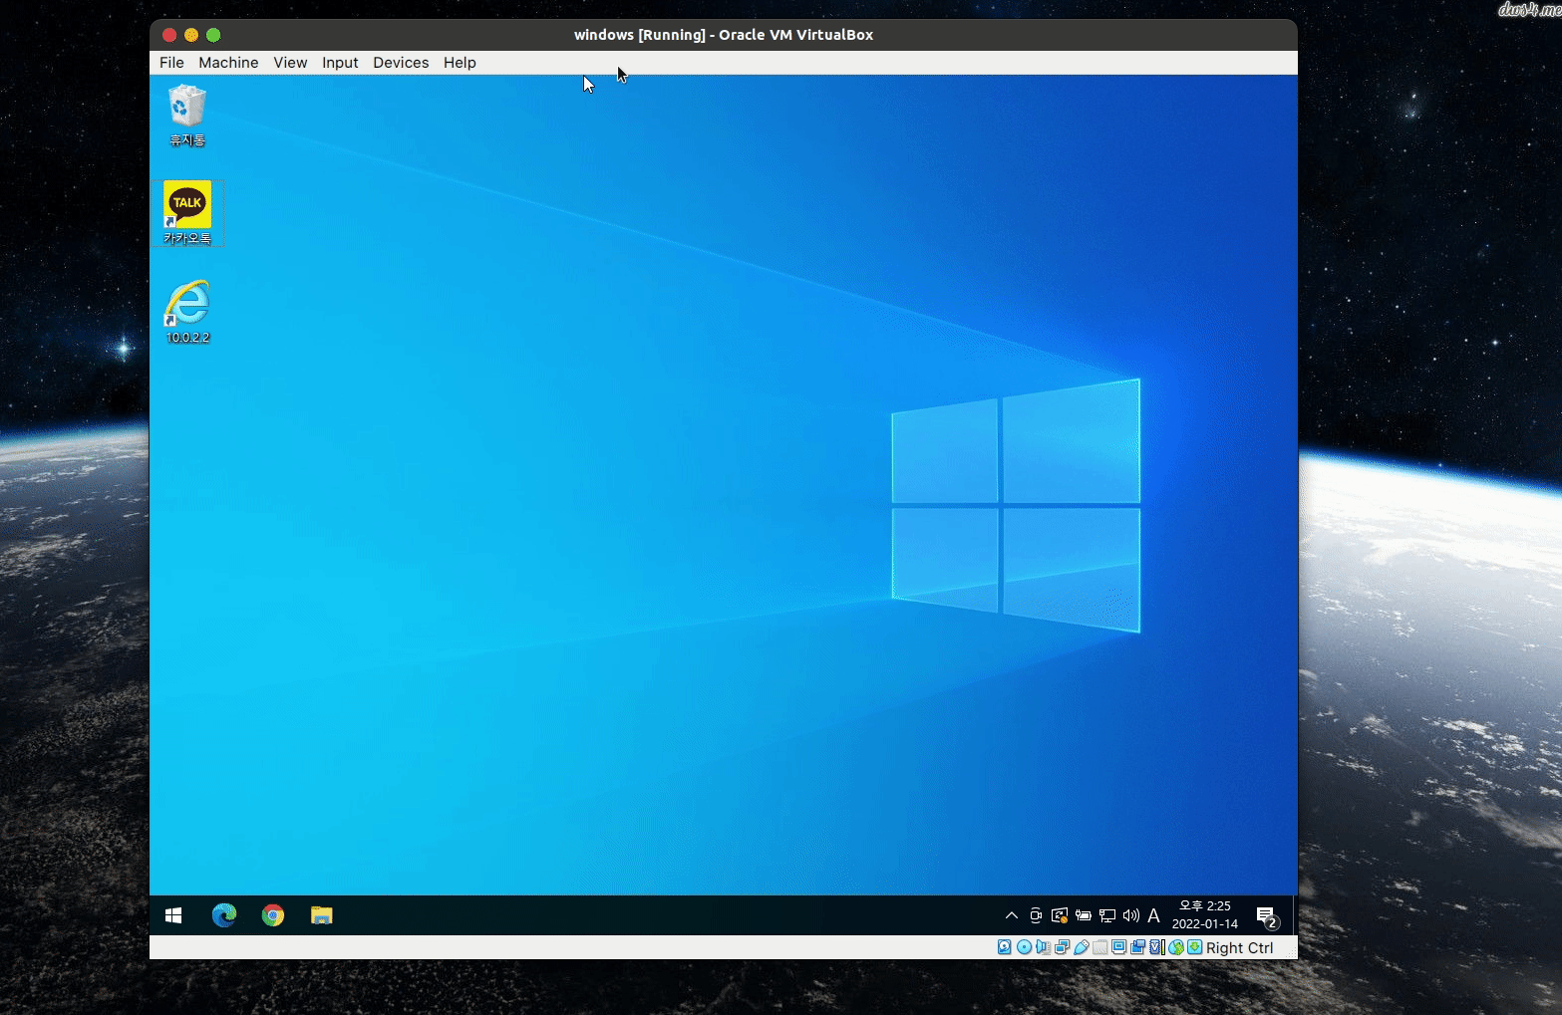Click the VirtualBox window title bar text
The width and height of the screenshot is (1562, 1015).
point(724,35)
